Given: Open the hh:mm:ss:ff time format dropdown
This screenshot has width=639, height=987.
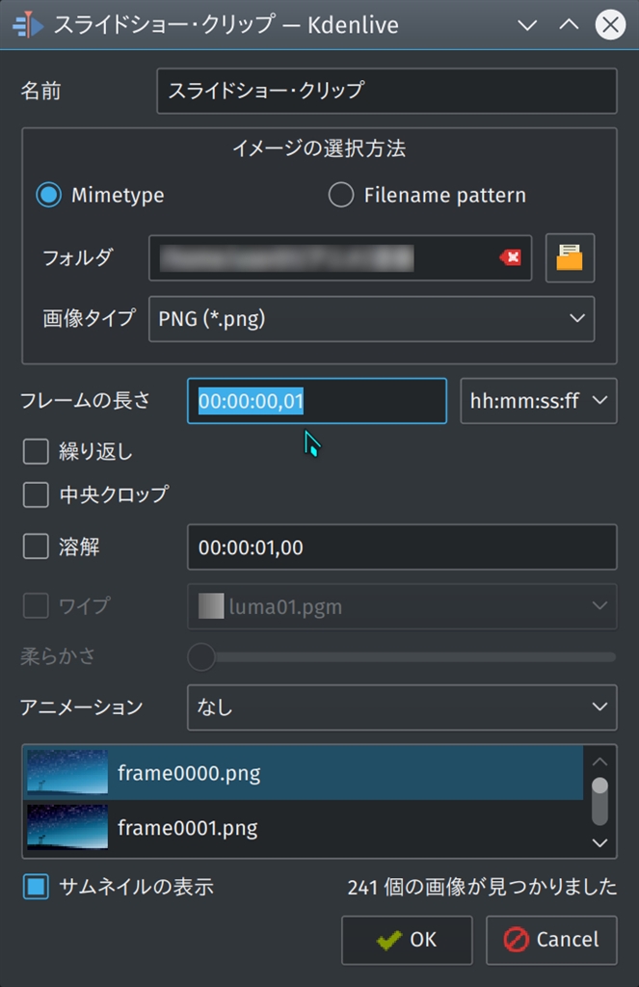Looking at the screenshot, I should click(x=538, y=401).
